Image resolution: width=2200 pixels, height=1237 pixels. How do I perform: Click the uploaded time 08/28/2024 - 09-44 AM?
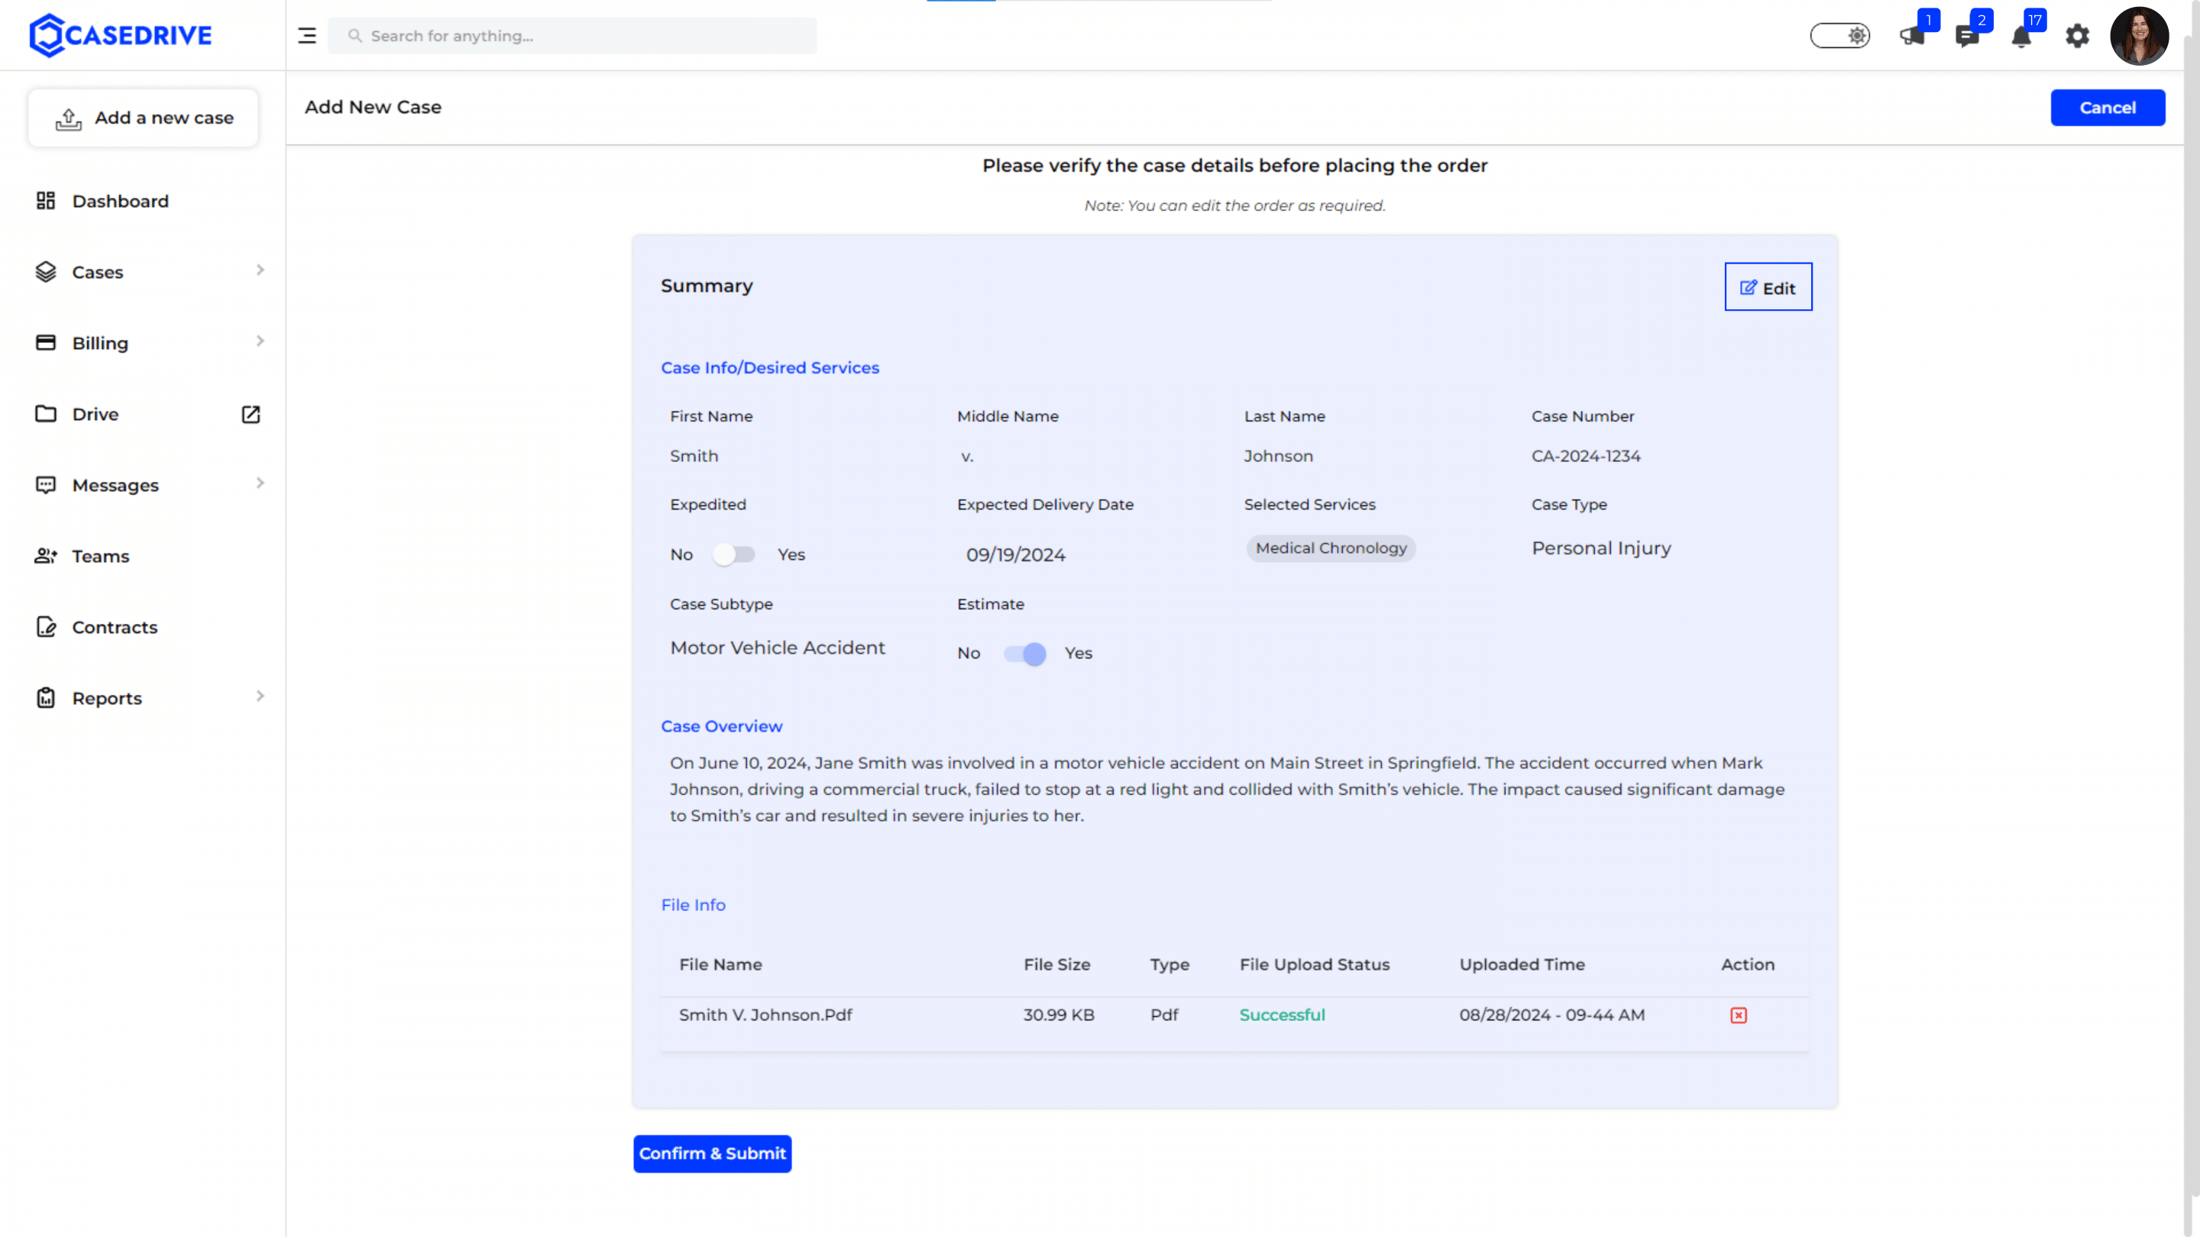tap(1551, 1015)
